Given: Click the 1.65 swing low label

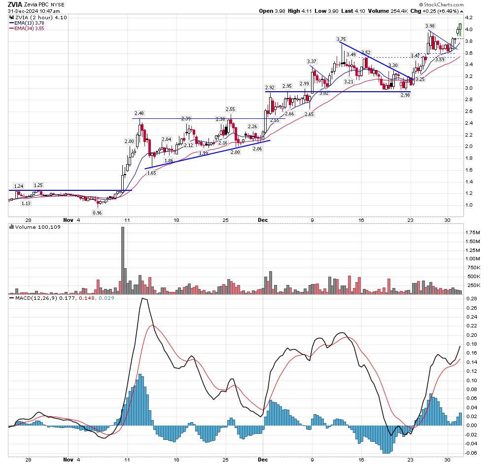Looking at the screenshot, I should coord(152,173).
